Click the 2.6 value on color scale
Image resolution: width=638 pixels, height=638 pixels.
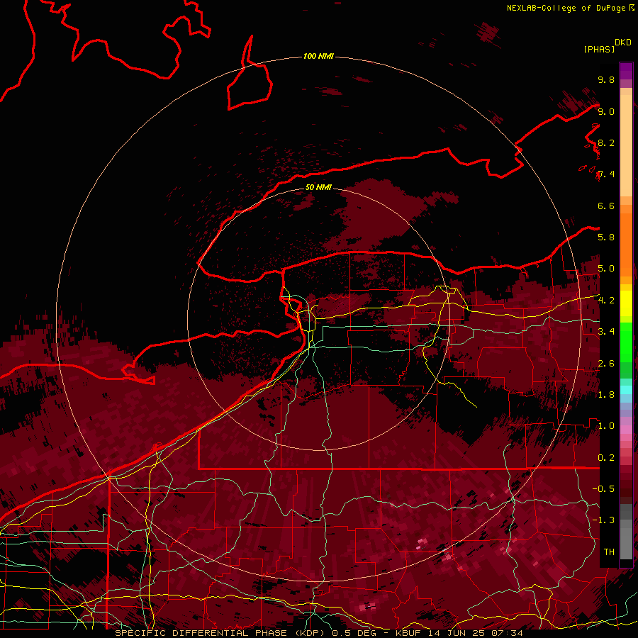[x=606, y=363]
